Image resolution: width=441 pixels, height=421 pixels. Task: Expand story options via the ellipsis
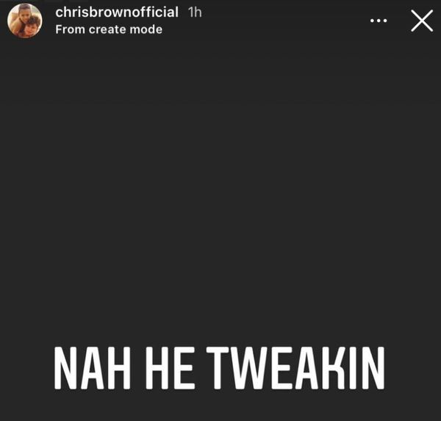pyautogui.click(x=379, y=21)
